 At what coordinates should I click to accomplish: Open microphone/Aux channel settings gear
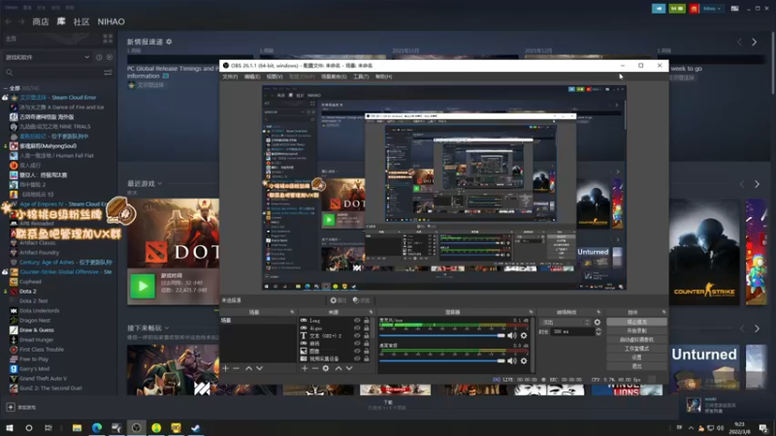[x=524, y=335]
